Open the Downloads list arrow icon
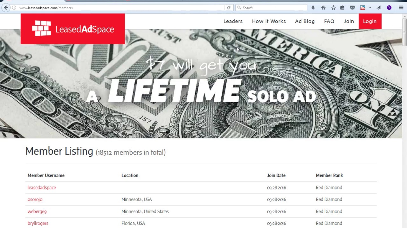Image resolution: width=407 pixels, height=228 pixels. coord(313,8)
